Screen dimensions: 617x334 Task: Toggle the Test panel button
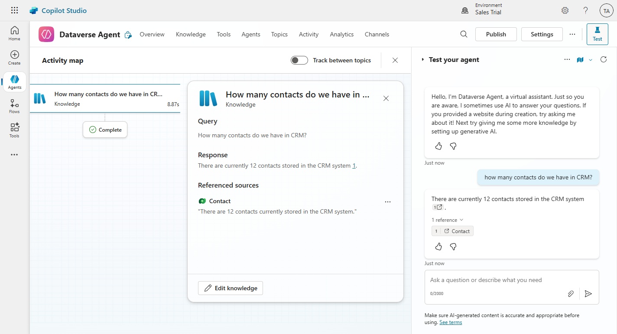pyautogui.click(x=597, y=34)
